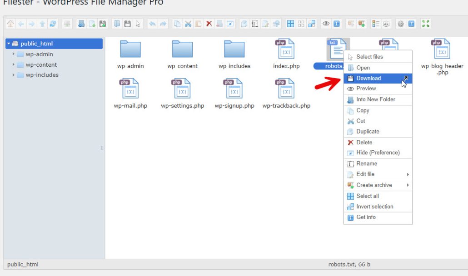Go up to the parent folder
Image resolution: width=468 pixels, height=276 pixels.
point(42,24)
